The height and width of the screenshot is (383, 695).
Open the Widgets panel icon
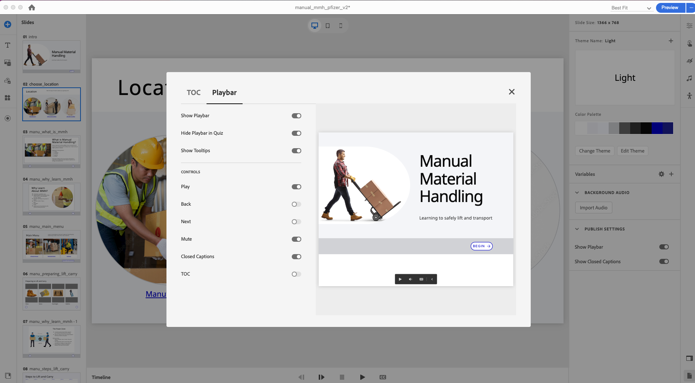coord(8,98)
